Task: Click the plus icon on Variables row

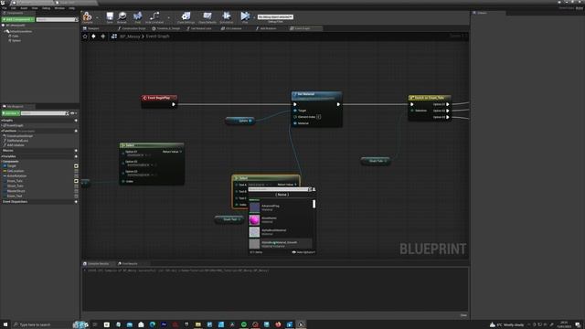Action: pyautogui.click(x=76, y=156)
